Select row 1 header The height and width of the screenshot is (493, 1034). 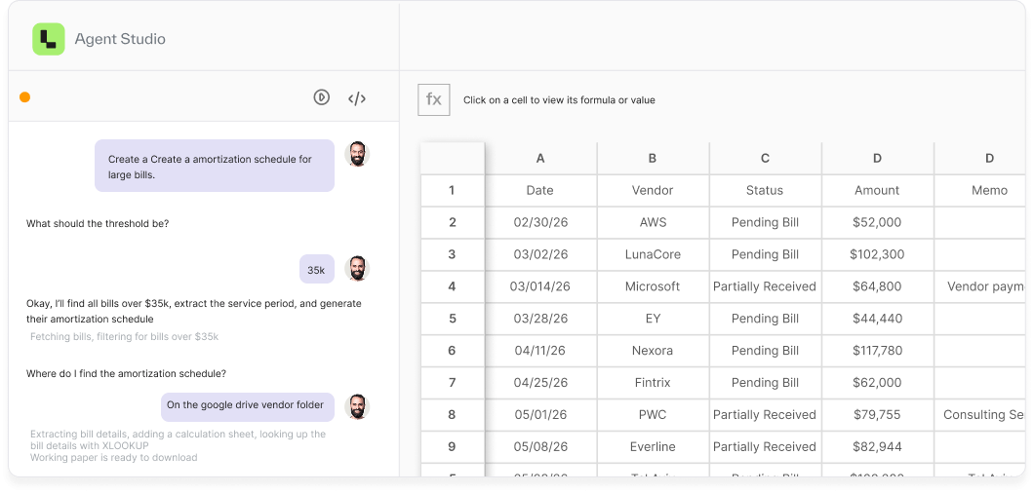point(453,191)
